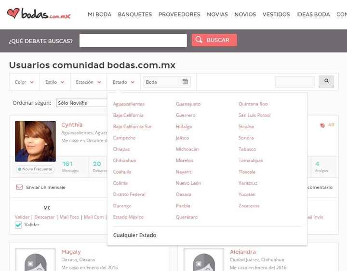Screen dimensions: 347x271
Task: Open the Estilo filter dropdown
Action: pos(54,82)
